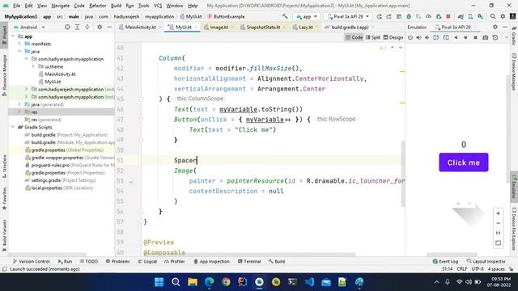Collapse the app module tree node
The image size is (518, 291).
coord(13,36)
